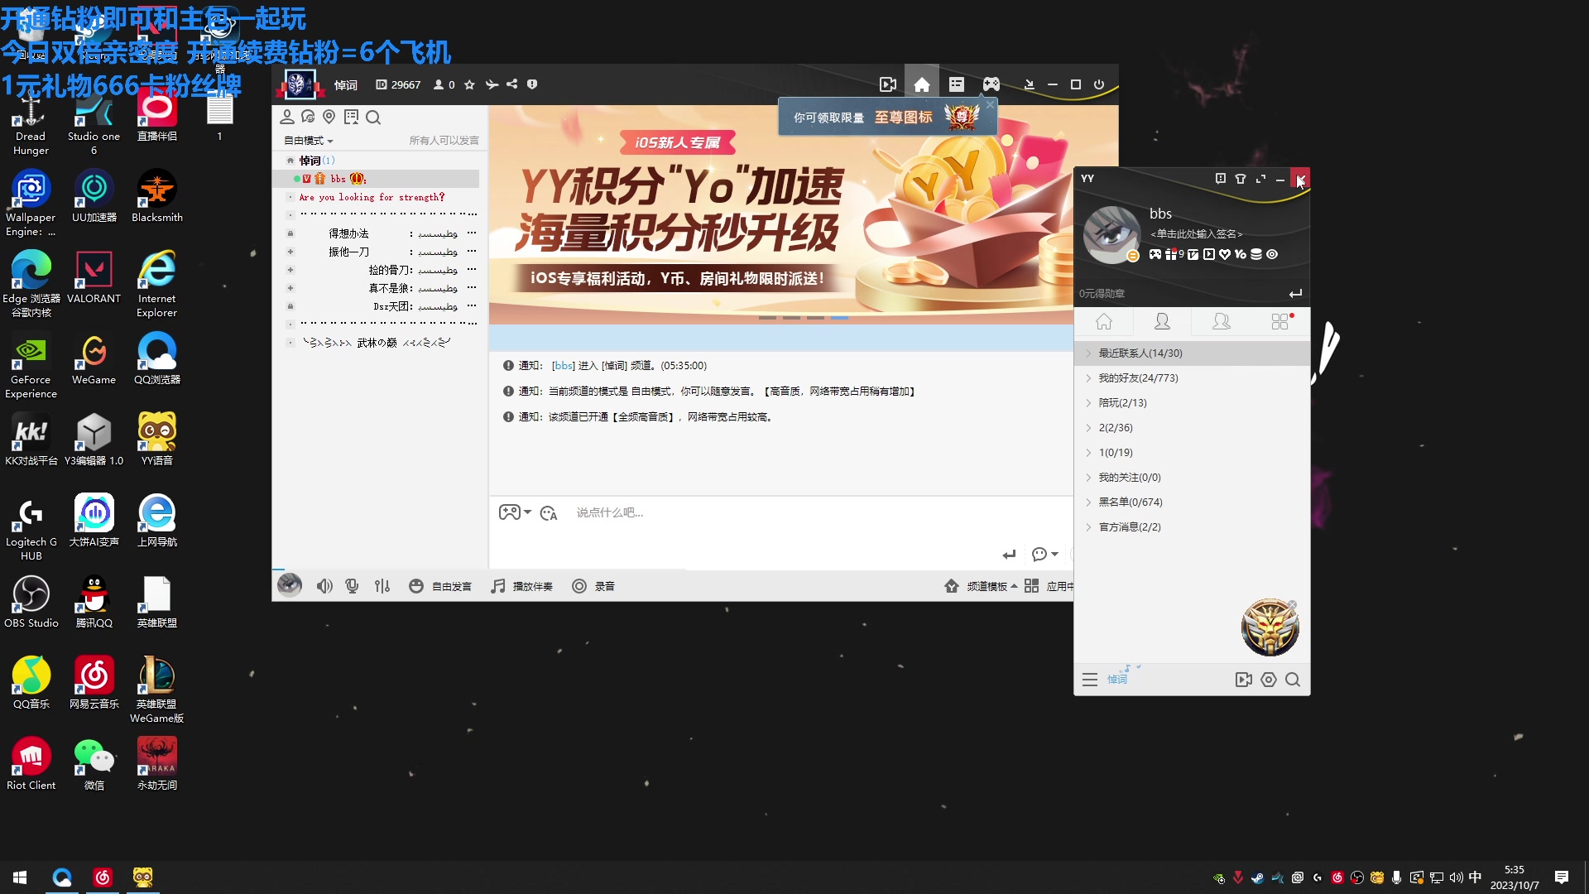Viewport: 1589px width, 894px height.
Task: Collapse the 悼词 root channel
Action: pos(290,161)
